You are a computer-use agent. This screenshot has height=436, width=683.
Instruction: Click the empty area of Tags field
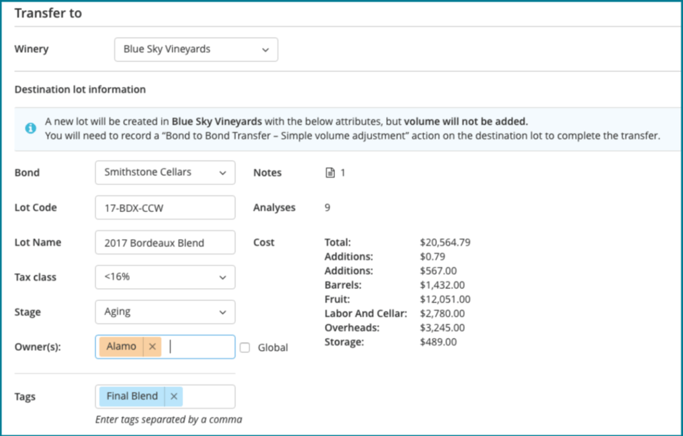(208, 396)
